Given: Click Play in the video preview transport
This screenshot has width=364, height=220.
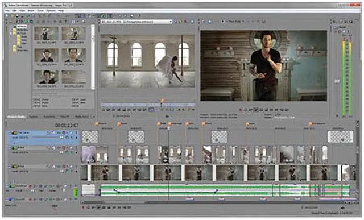Looking at the screenshot, I should point(256,110).
